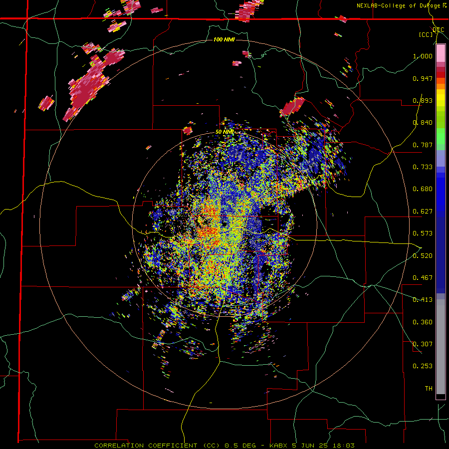Select the 0.840 legend value
This screenshot has height=449, width=449.
tap(423, 123)
